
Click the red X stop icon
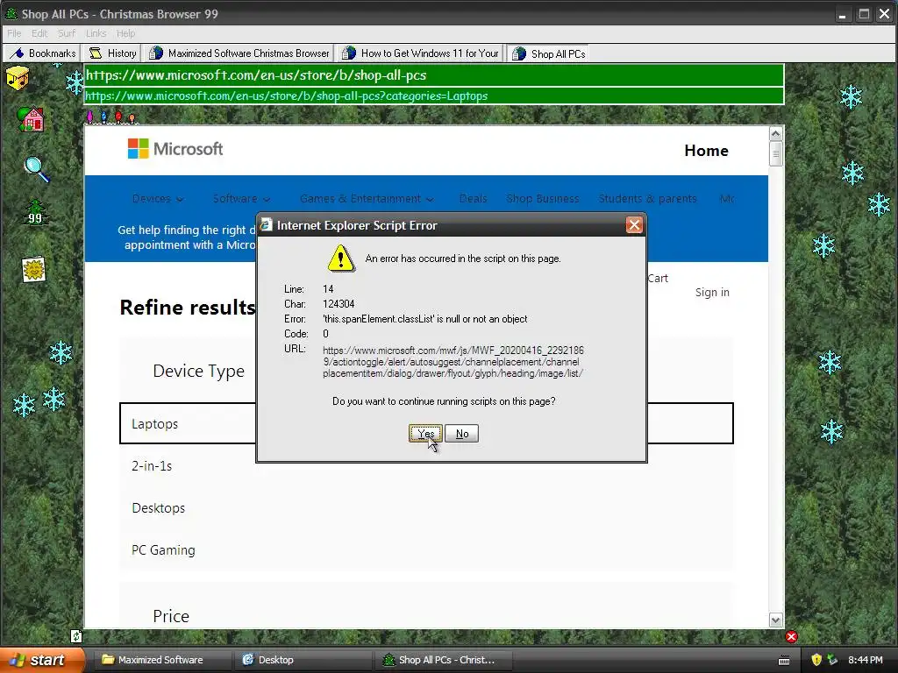click(792, 636)
